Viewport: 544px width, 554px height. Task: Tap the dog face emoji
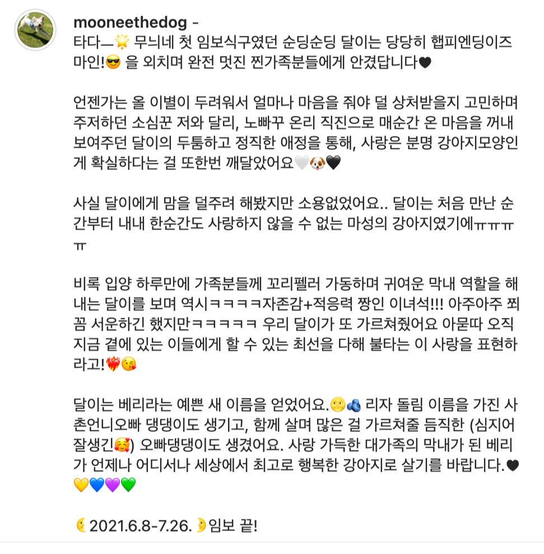(318, 162)
